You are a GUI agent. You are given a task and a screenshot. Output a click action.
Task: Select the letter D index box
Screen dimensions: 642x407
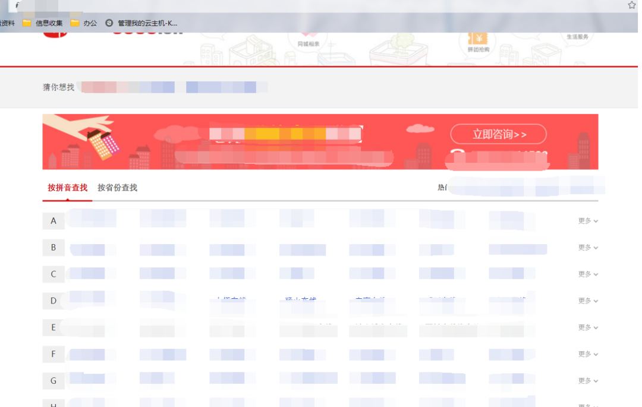pyautogui.click(x=53, y=301)
